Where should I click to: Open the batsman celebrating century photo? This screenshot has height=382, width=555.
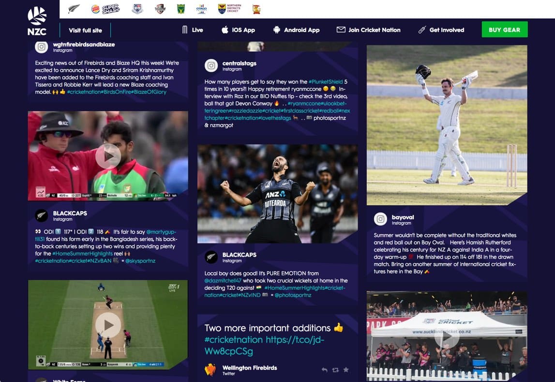coord(447,125)
